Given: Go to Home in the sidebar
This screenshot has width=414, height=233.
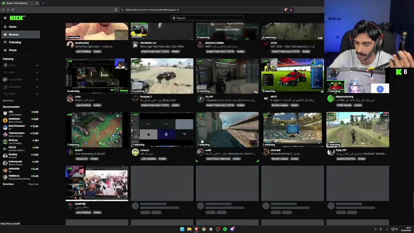Looking at the screenshot, I should point(20,27).
